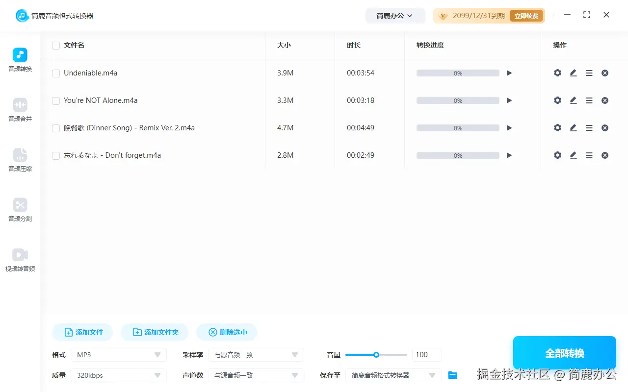Click the 转换进度 column header
This screenshot has width=628, height=392.
[430, 45]
